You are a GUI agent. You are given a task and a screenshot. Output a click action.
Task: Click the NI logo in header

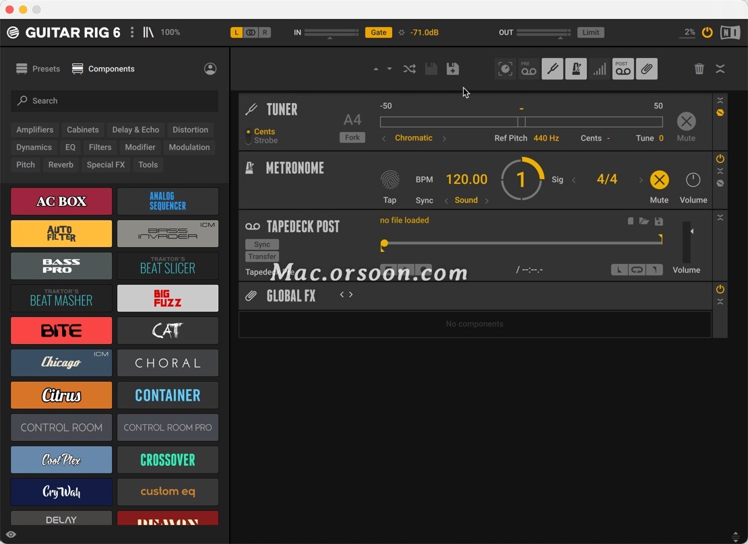[730, 32]
